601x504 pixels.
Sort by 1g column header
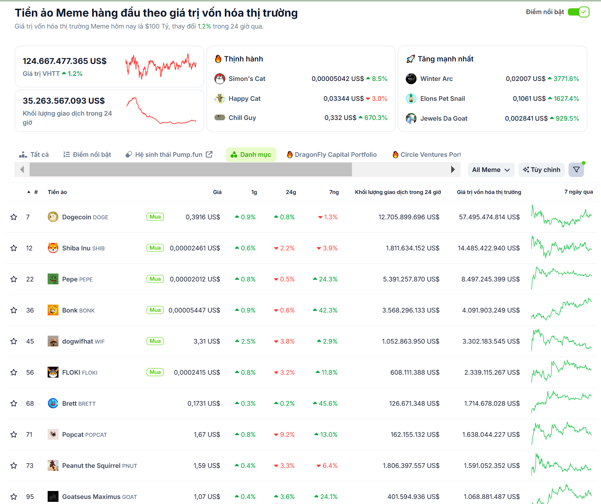(254, 192)
